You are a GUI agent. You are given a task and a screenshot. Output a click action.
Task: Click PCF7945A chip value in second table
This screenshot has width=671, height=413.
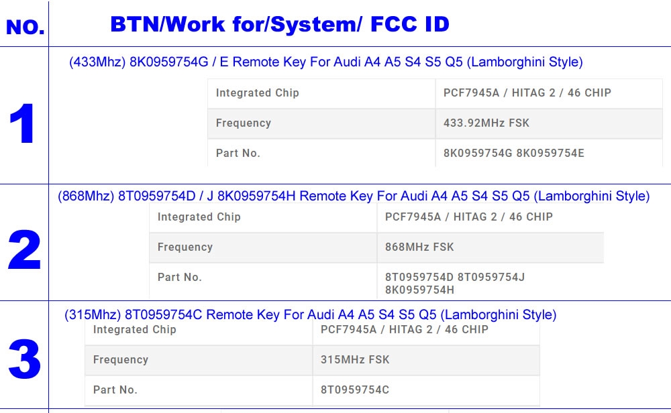[468, 217]
